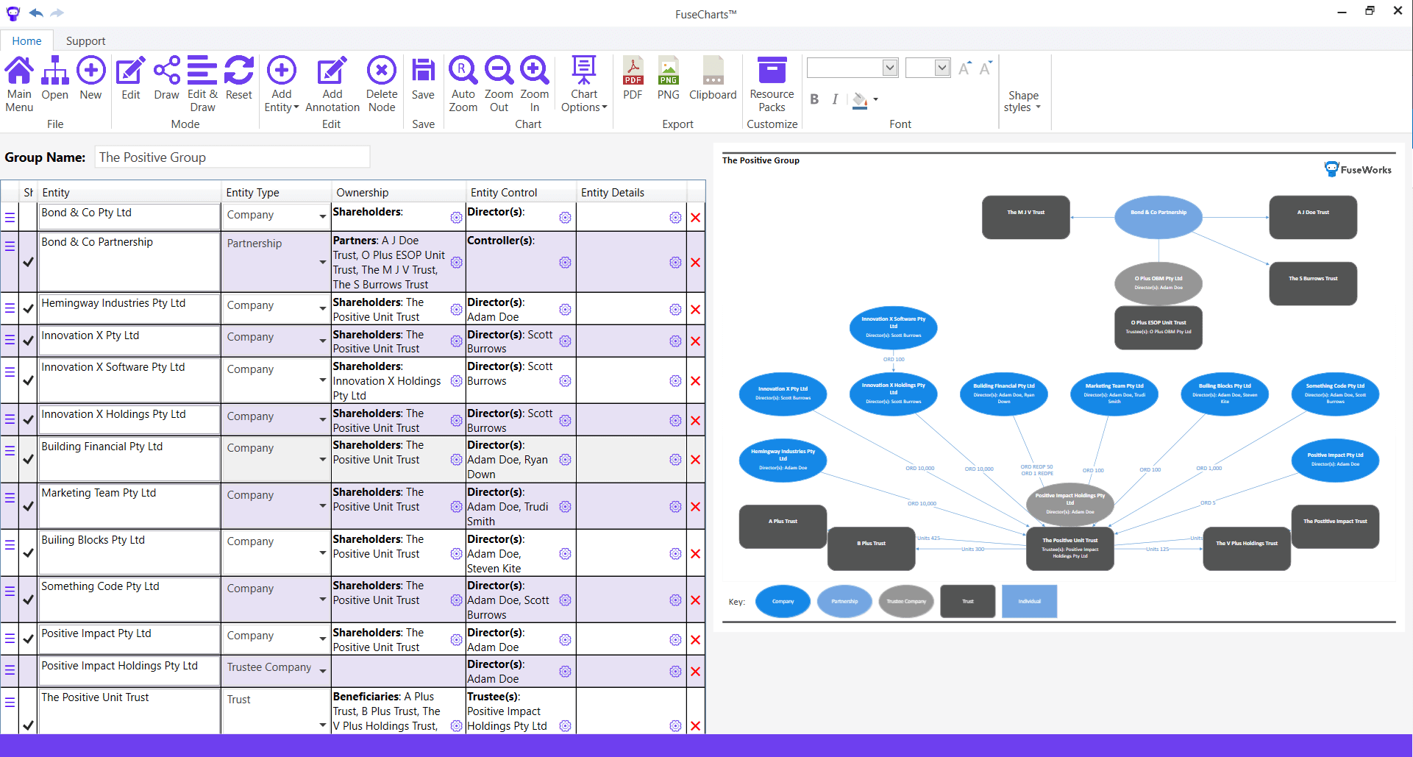This screenshot has height=757, width=1413.
Task: Toggle checkbox for Bond & Co Pty Ltd
Action: pyautogui.click(x=28, y=217)
